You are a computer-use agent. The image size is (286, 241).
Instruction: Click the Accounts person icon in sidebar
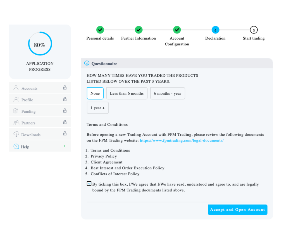point(16,88)
